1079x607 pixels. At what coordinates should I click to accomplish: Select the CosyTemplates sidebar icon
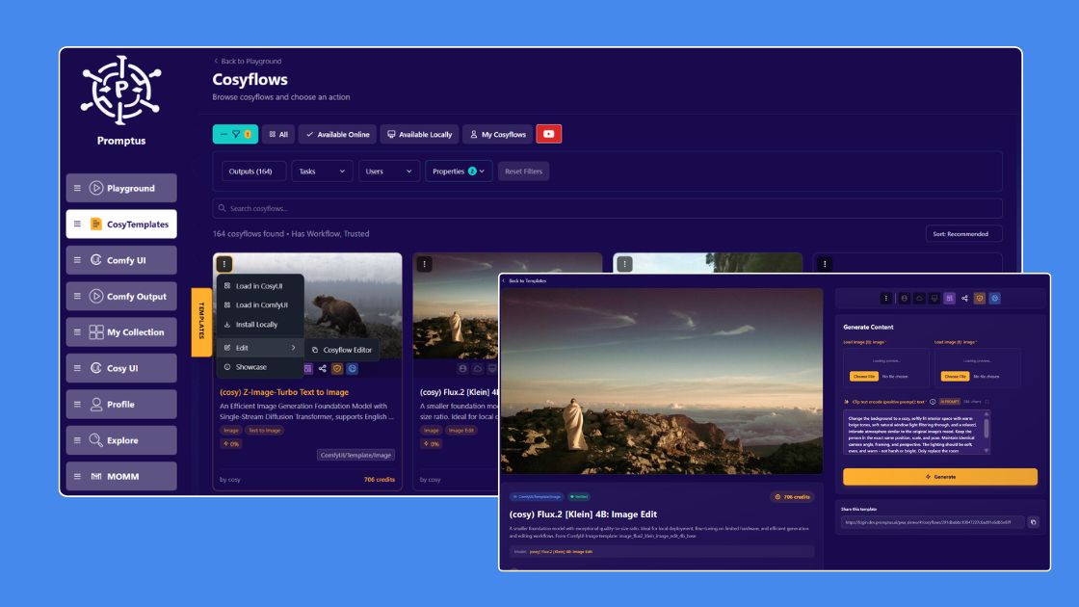tap(97, 223)
